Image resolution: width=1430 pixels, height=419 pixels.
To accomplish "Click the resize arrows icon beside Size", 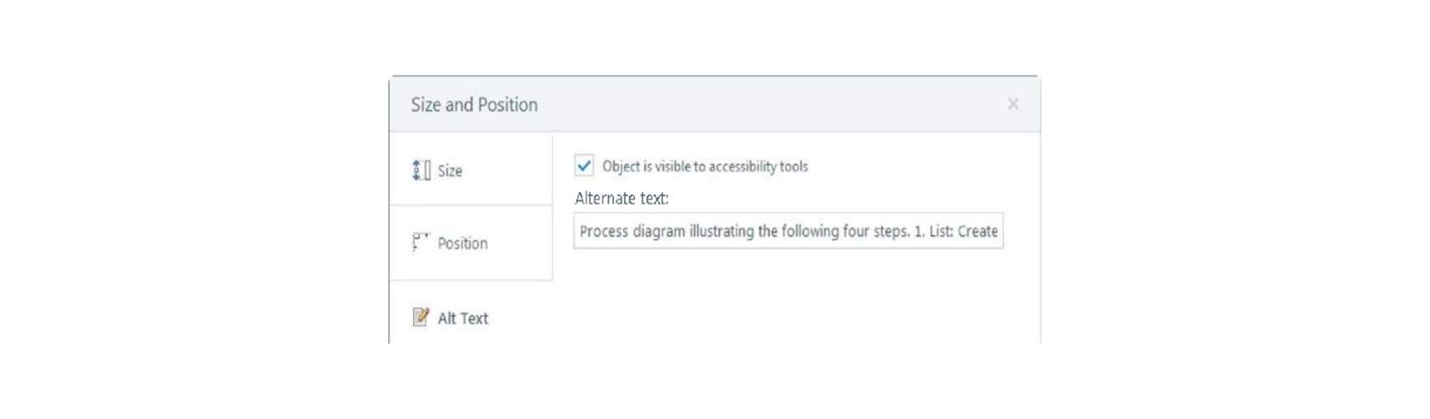I will (420, 170).
